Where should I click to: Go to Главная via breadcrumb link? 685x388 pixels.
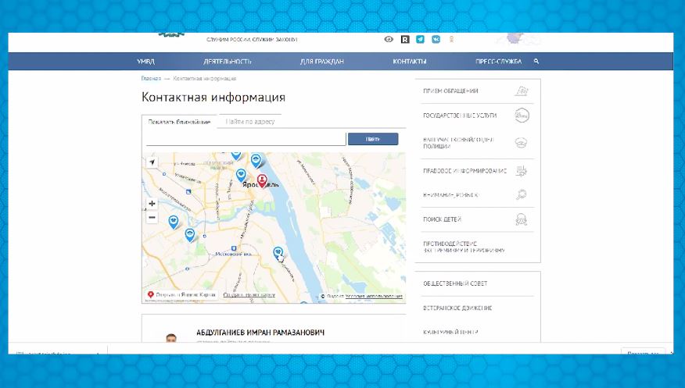click(151, 79)
